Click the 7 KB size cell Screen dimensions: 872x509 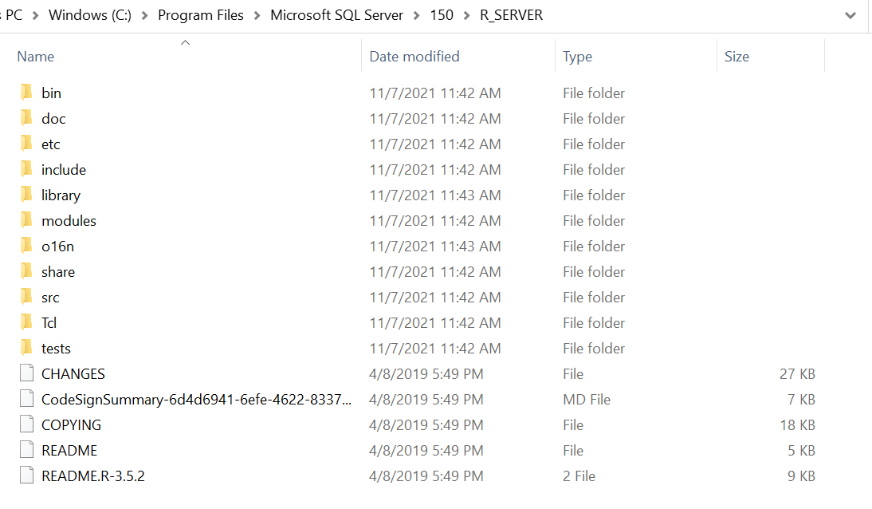[x=801, y=400]
